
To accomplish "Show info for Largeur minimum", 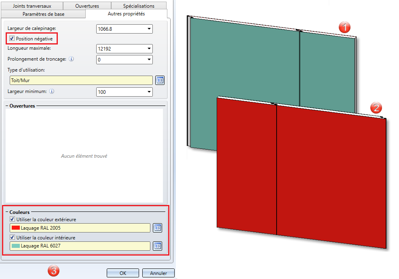I will click(52, 91).
